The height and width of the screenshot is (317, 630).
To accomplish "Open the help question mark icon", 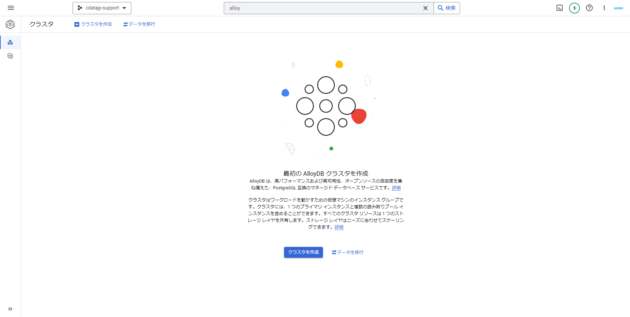I will 589,8.
